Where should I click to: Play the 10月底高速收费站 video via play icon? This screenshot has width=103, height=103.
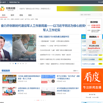click(14, 81)
